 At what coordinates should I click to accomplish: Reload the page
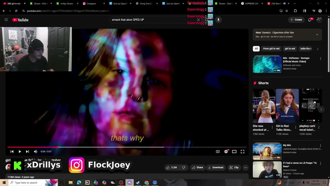[x=16, y=11]
